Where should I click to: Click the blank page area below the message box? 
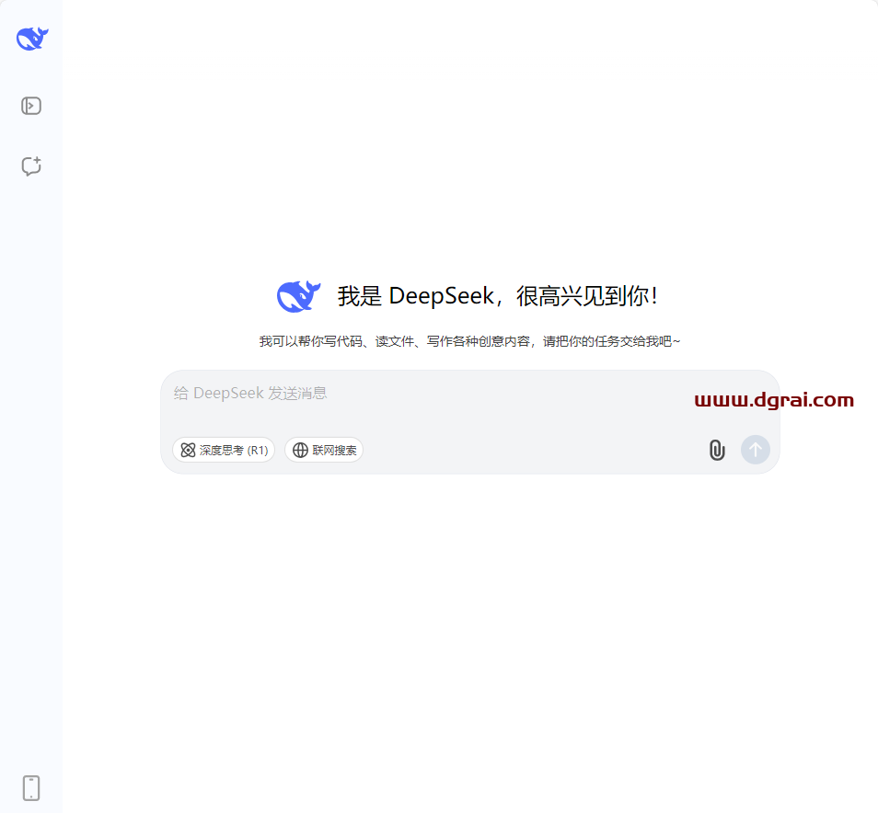469,625
